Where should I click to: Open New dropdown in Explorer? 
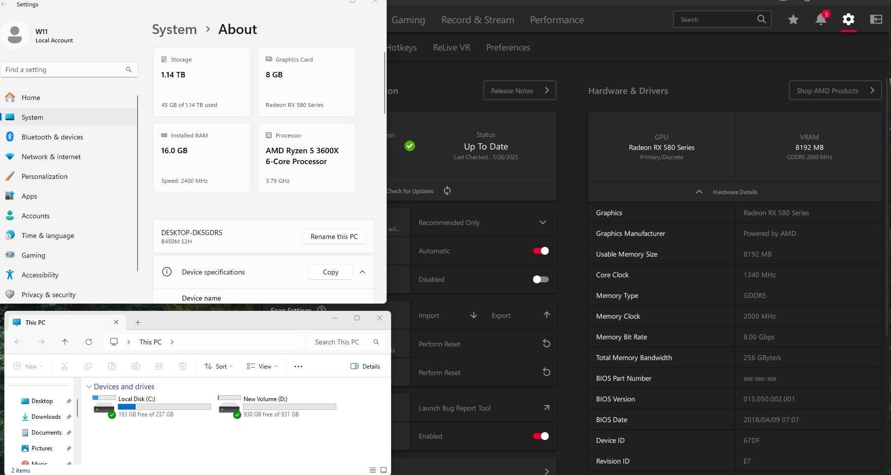(x=29, y=366)
